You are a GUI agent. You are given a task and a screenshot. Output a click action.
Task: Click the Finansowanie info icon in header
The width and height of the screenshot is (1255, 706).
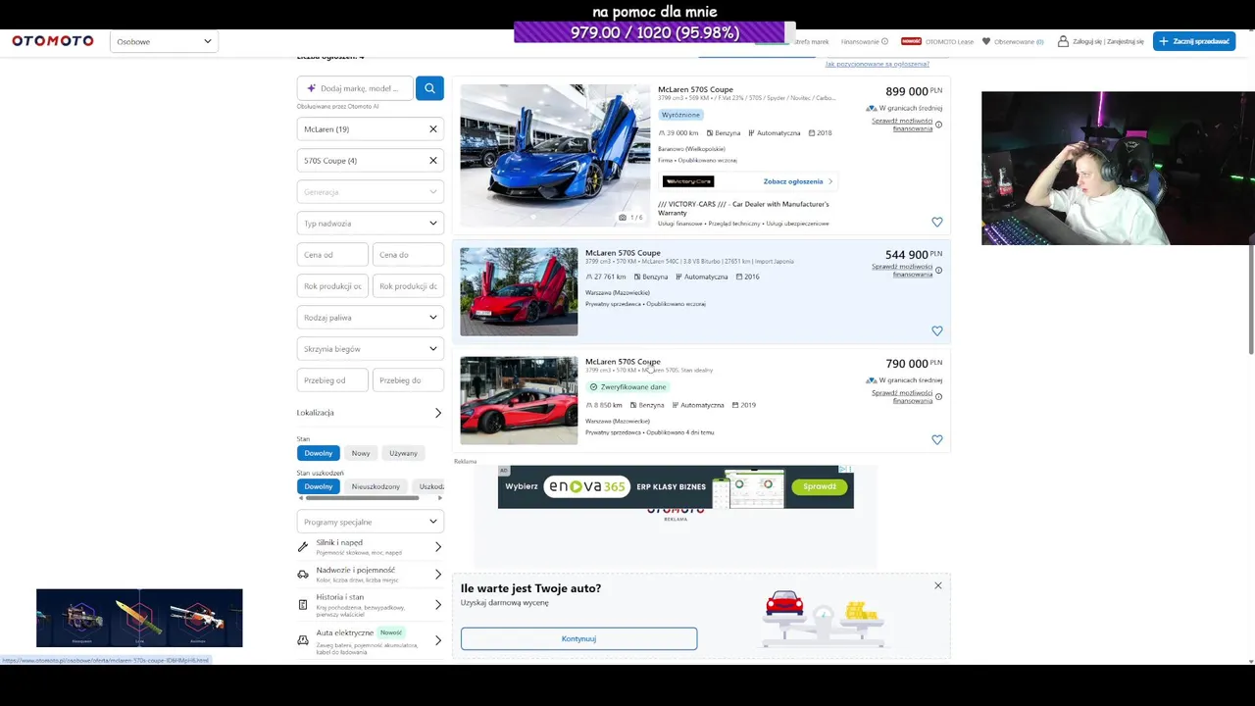[x=884, y=41]
